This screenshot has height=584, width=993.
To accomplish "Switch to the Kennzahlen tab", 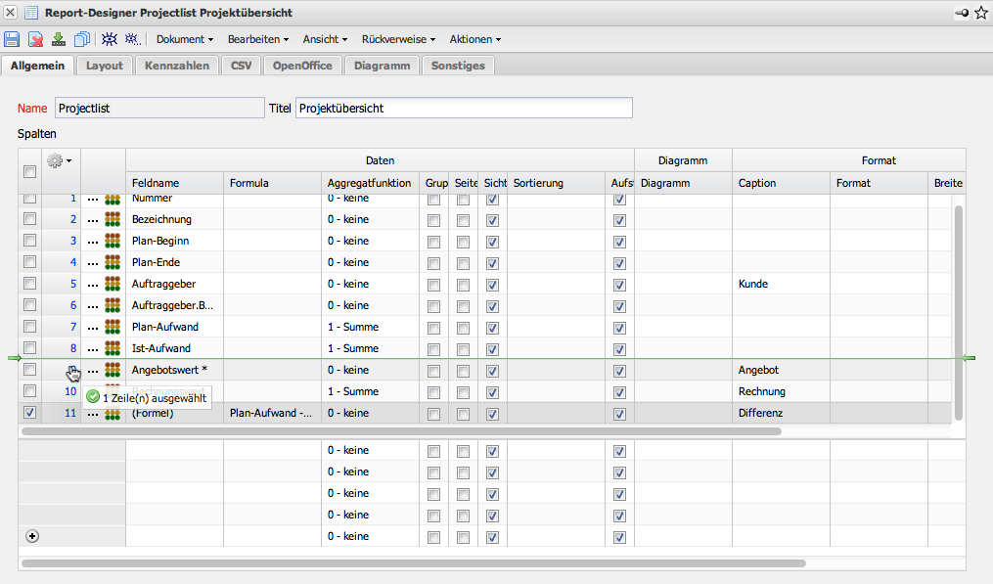I will coord(177,66).
